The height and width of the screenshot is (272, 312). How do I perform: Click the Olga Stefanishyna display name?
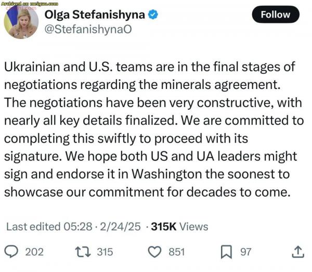tap(95, 15)
